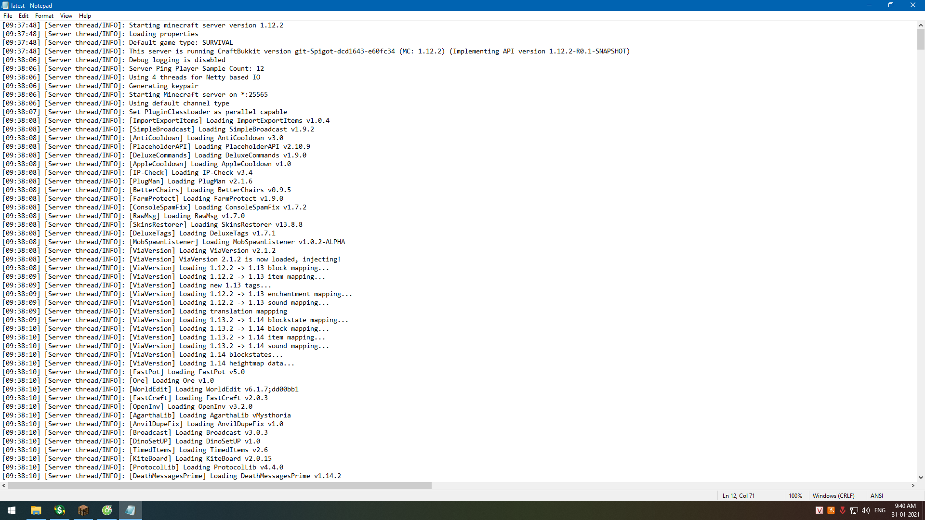Open the Edit menu
Viewport: 925px width, 520px height.
[x=24, y=16]
